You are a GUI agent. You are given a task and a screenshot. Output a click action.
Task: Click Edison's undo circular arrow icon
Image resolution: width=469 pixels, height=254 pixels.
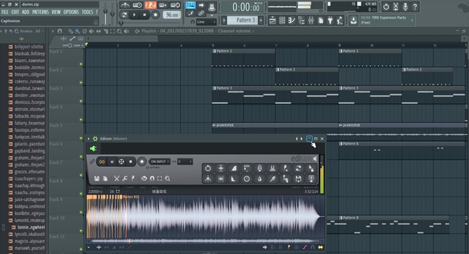click(x=208, y=168)
